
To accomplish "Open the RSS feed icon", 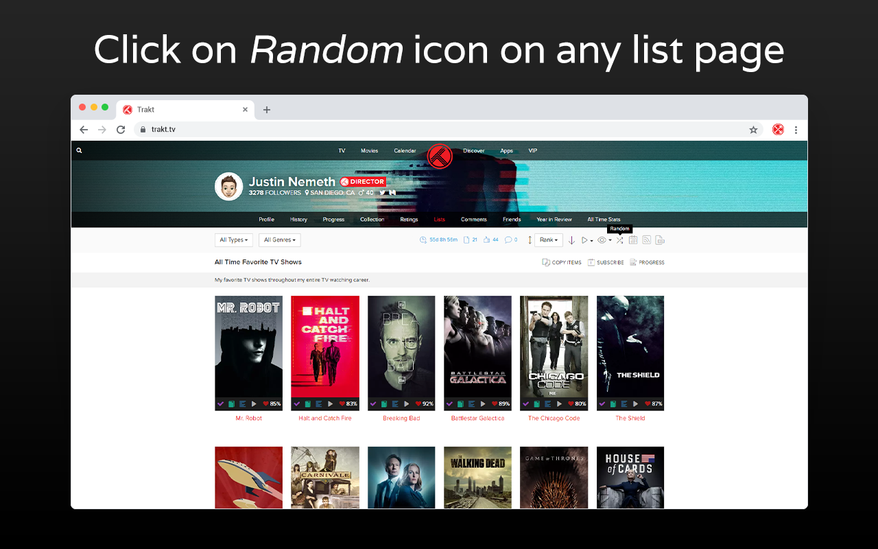I will (646, 240).
